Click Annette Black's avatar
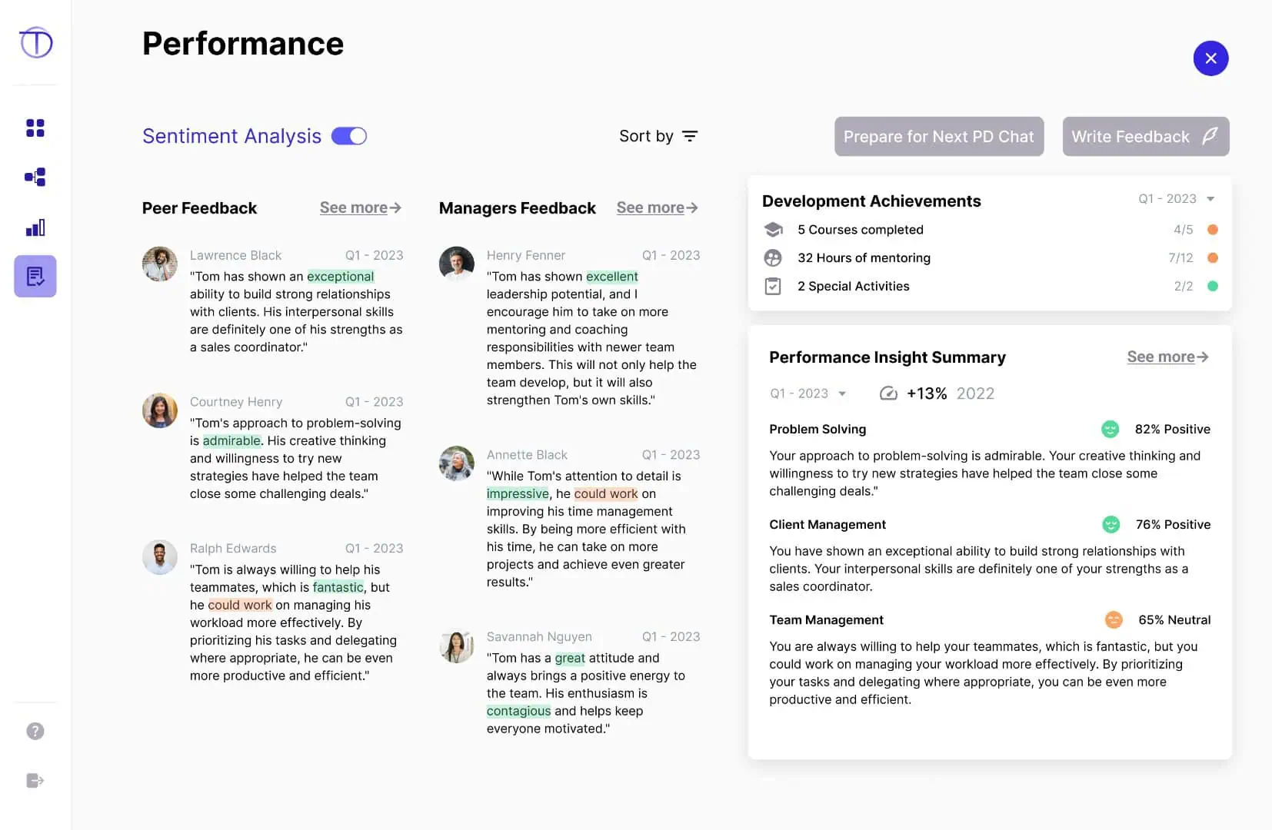The height and width of the screenshot is (830, 1272). pos(457,463)
